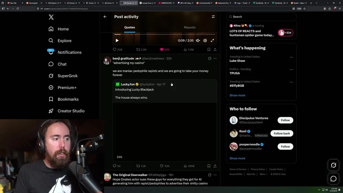Follow poopernoodle

click(285, 147)
